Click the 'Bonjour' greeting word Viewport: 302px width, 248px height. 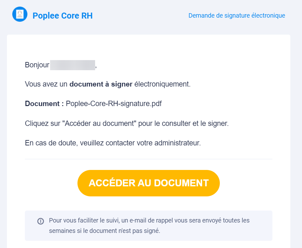point(37,65)
